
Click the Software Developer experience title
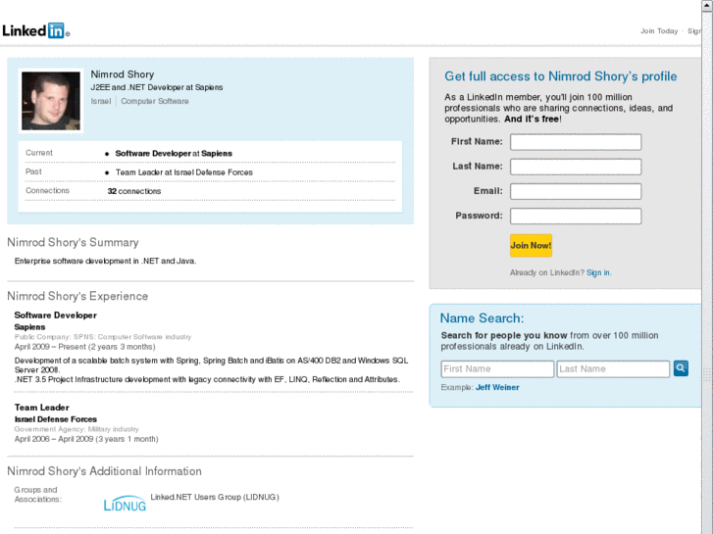point(55,315)
